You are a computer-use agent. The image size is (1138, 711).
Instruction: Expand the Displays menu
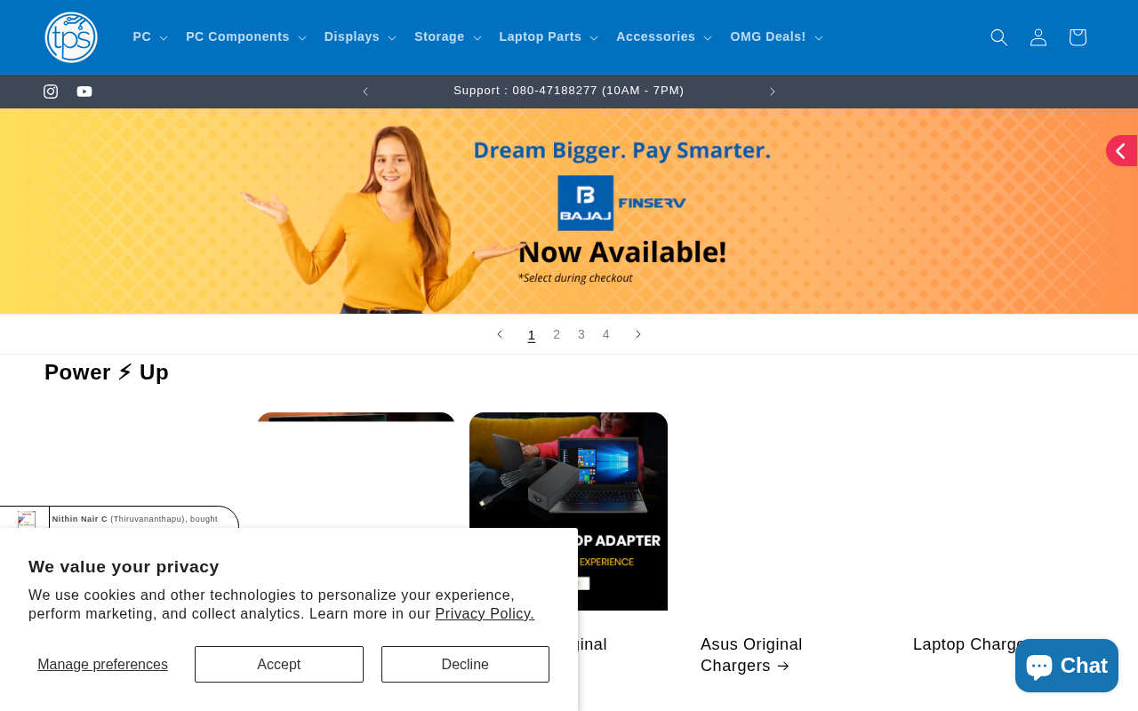pyautogui.click(x=360, y=37)
